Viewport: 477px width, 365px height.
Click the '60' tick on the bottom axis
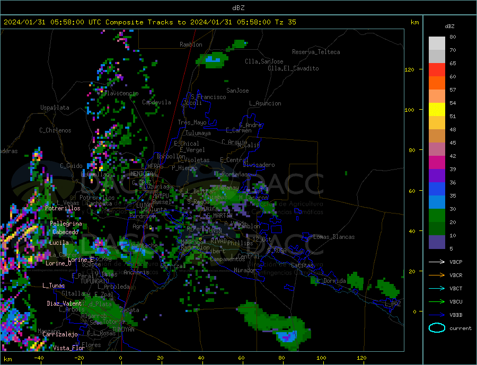tap(241, 358)
